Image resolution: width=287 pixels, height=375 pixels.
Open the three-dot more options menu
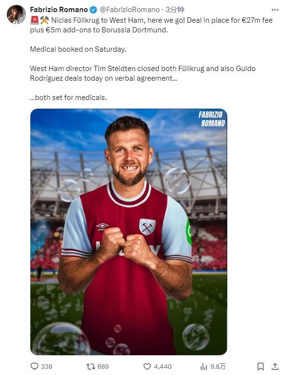275,10
